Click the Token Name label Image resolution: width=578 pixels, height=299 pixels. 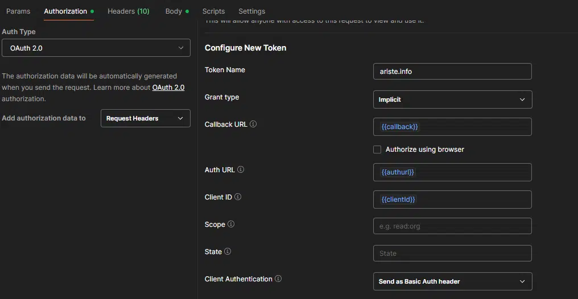(x=225, y=70)
